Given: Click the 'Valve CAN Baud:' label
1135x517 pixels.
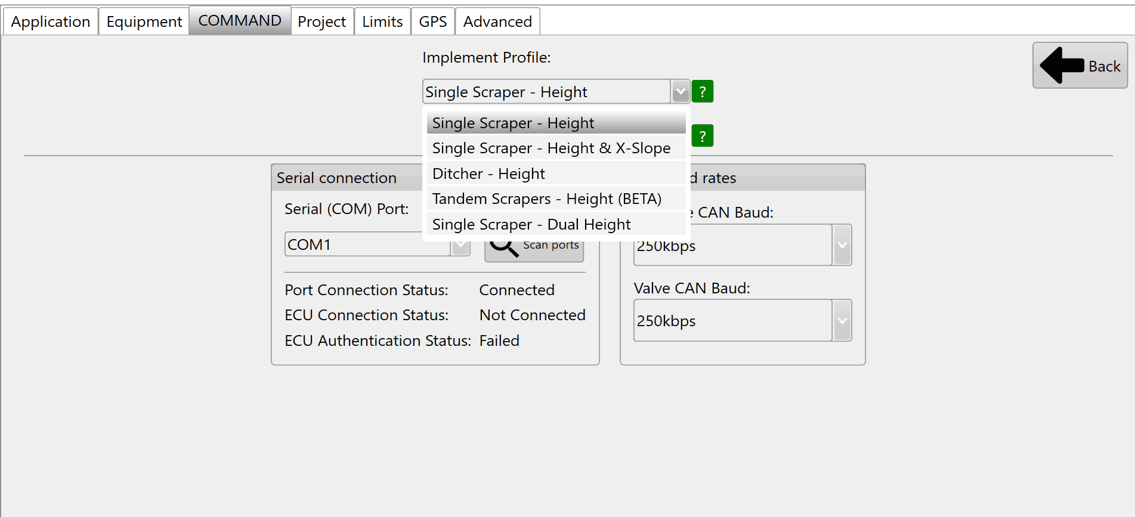Looking at the screenshot, I should click(x=692, y=288).
